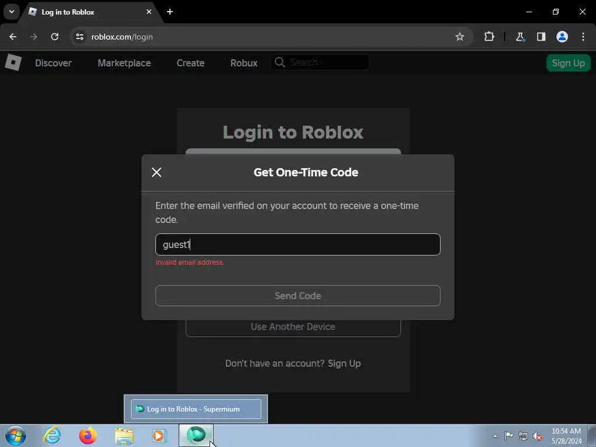Click the Invalid email address error text

tap(189, 262)
